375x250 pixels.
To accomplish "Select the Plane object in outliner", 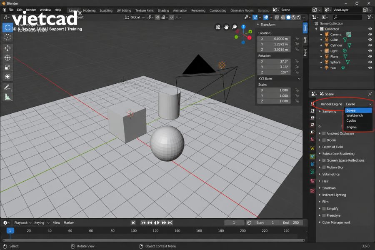I will tap(334, 57).
